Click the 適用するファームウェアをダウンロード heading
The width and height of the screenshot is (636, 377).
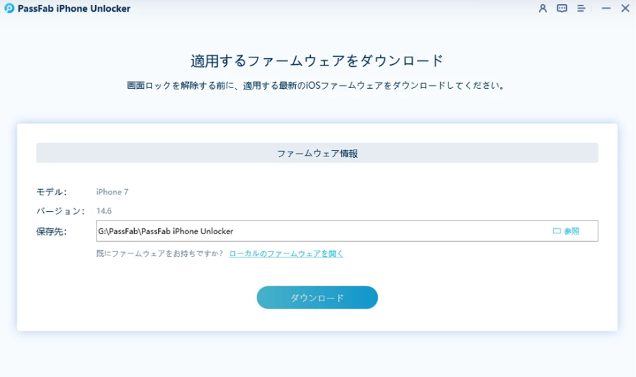317,61
